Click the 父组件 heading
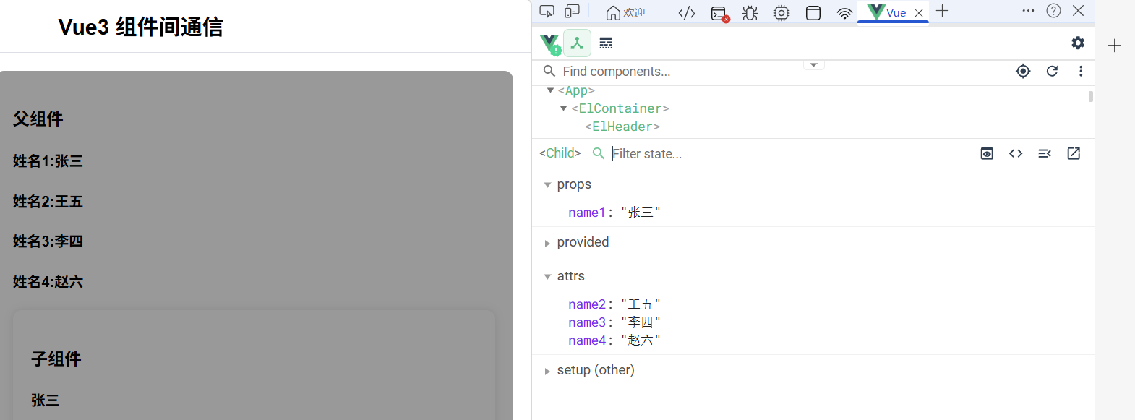 38,119
